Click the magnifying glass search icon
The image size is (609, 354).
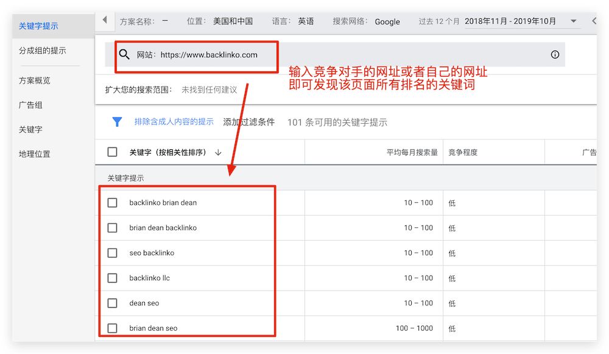(x=125, y=54)
